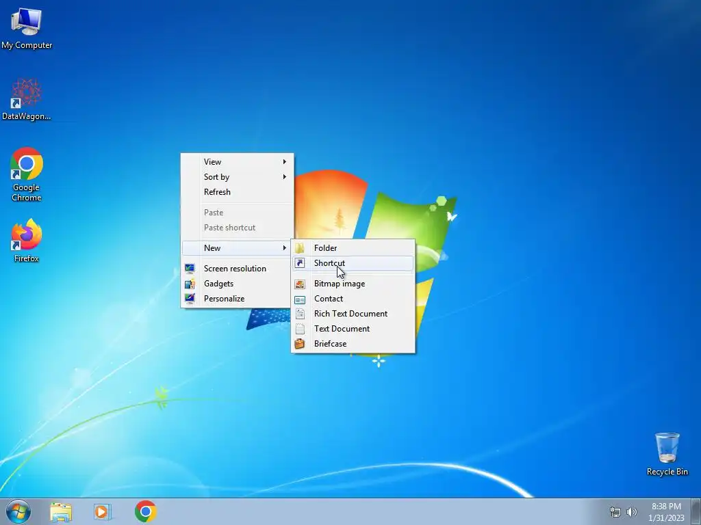Create a new Rich Text Document
This screenshot has width=701, height=525.
coord(353,314)
